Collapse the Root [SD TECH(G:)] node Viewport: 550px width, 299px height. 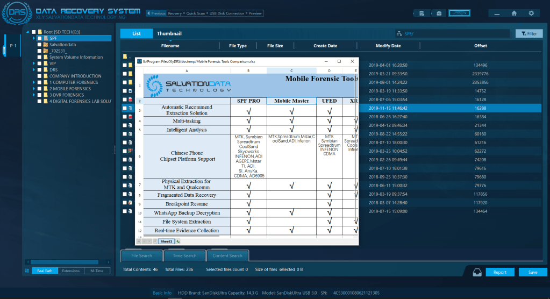tap(27, 32)
